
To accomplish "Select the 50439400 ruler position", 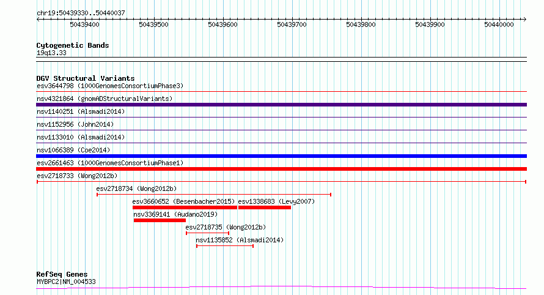I will 84,24.
